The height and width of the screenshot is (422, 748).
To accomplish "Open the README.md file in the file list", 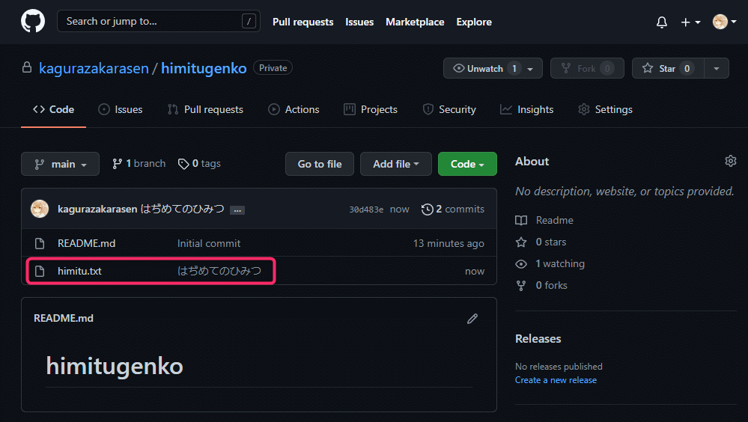I will click(86, 243).
